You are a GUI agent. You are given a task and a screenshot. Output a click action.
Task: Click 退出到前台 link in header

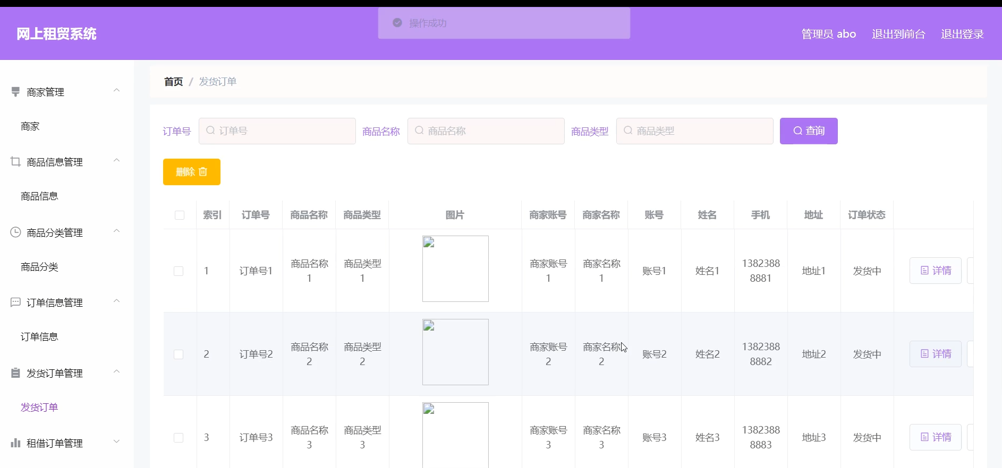tap(898, 34)
